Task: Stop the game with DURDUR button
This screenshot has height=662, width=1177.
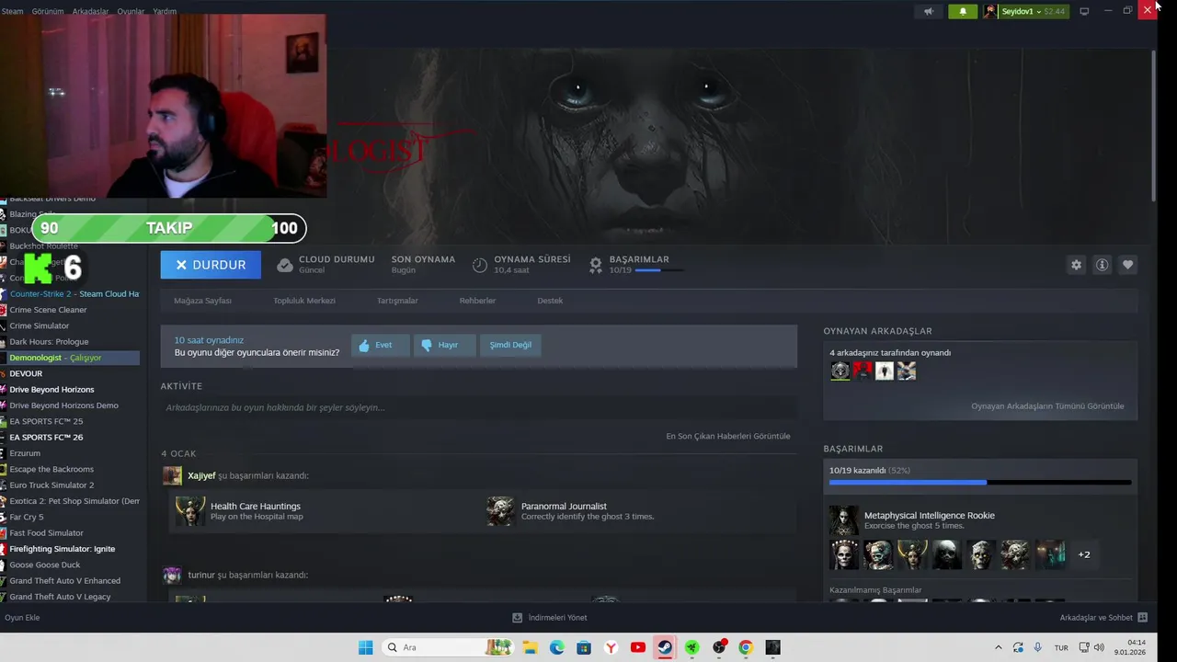Action: click(211, 265)
